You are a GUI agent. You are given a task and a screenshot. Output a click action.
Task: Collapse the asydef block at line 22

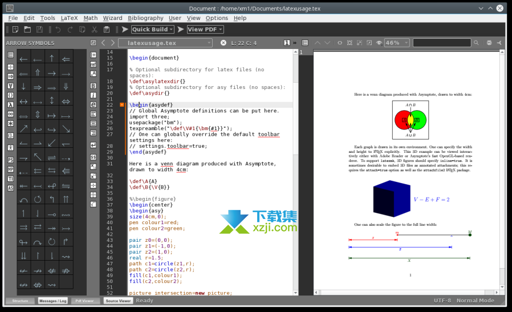click(x=122, y=105)
